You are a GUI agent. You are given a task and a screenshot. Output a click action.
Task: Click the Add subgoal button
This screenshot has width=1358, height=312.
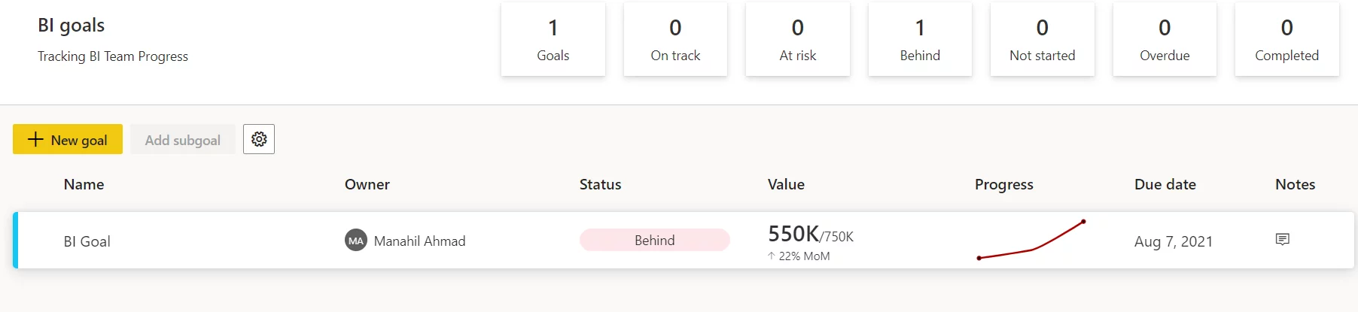point(183,139)
